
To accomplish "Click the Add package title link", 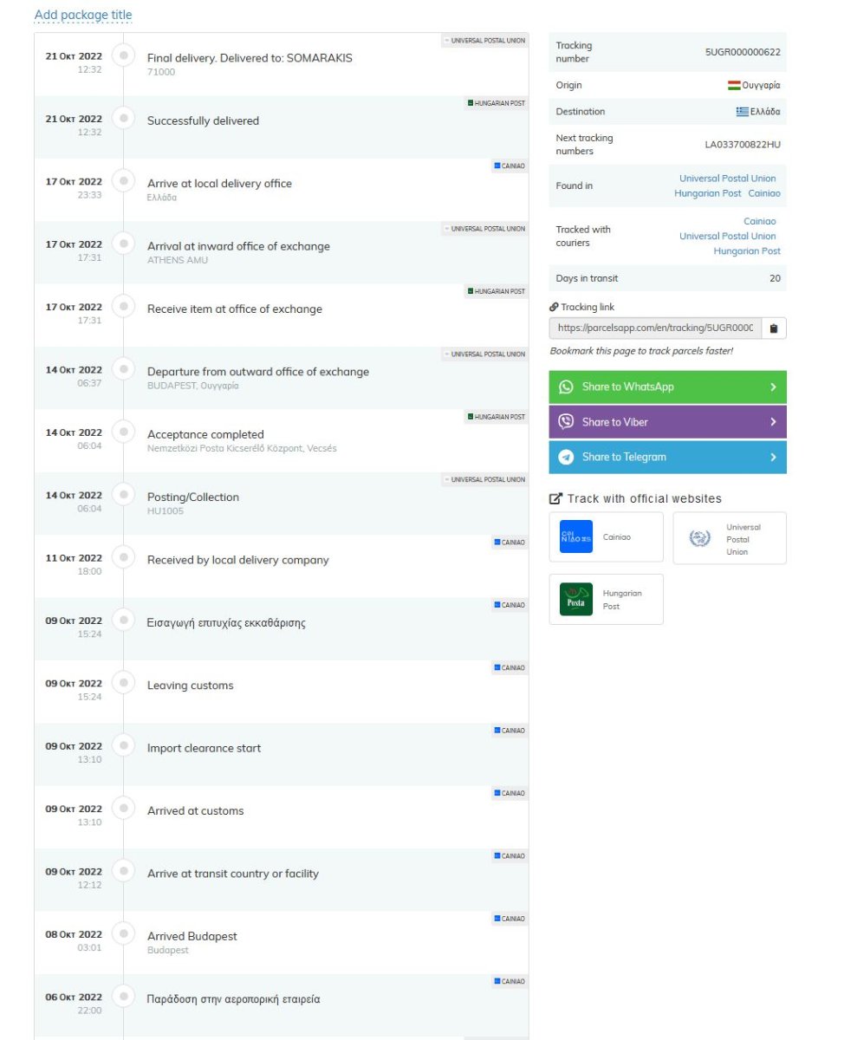I will pyautogui.click(x=83, y=15).
